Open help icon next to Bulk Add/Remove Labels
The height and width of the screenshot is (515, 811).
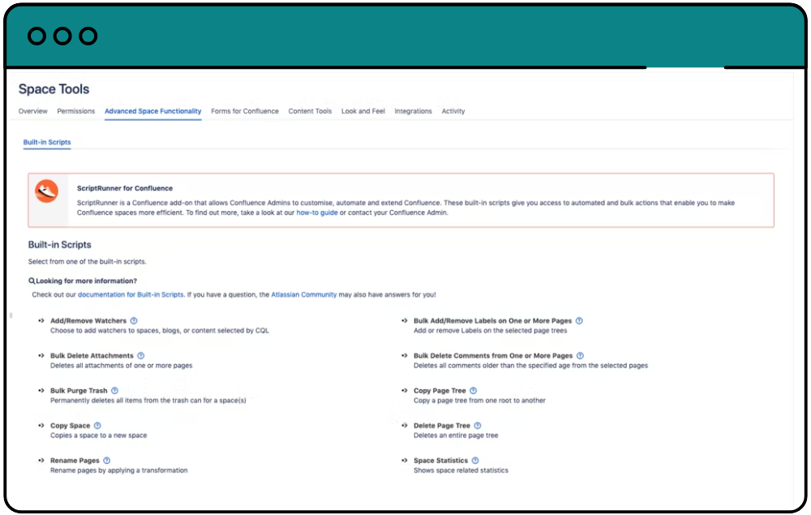(579, 320)
